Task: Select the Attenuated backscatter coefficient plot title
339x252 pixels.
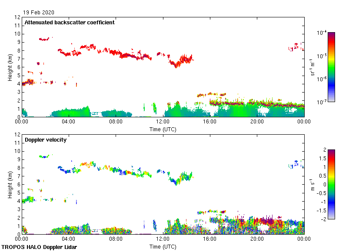Action: coord(70,23)
